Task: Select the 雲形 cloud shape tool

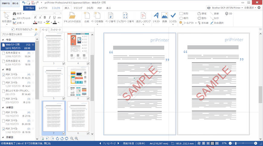Action: [x=202, y=18]
